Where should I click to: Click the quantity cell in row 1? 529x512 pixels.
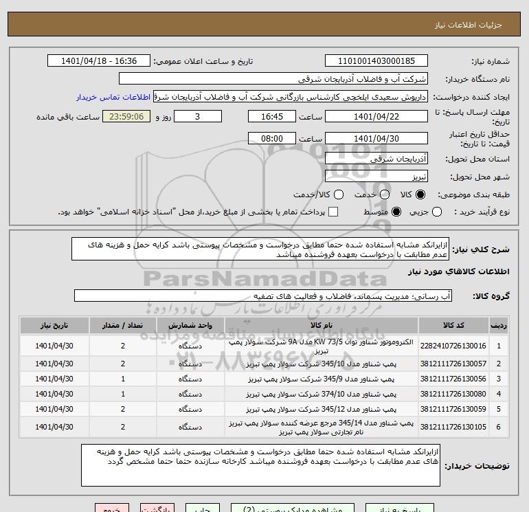pyautogui.click(x=123, y=346)
